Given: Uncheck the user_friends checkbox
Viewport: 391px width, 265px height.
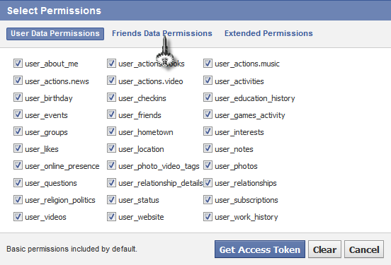Looking at the screenshot, I should coord(111,114).
